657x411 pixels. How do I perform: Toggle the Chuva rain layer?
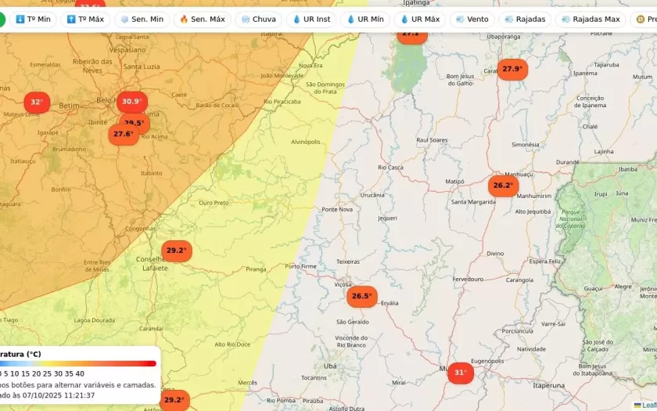[258, 19]
